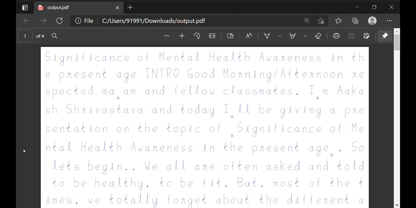Minimize the browser window

coord(357,7)
